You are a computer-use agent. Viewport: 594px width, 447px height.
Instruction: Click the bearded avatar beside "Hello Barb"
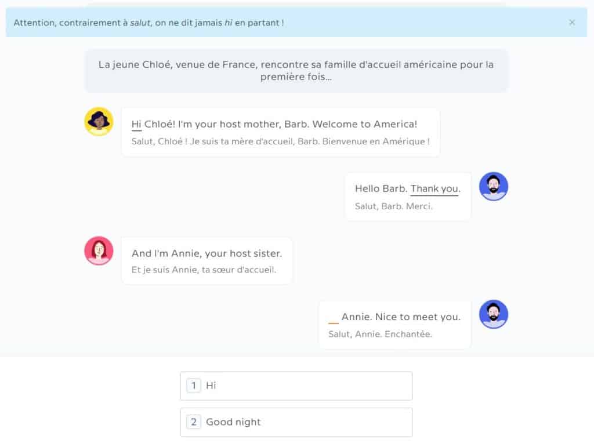[x=493, y=187]
